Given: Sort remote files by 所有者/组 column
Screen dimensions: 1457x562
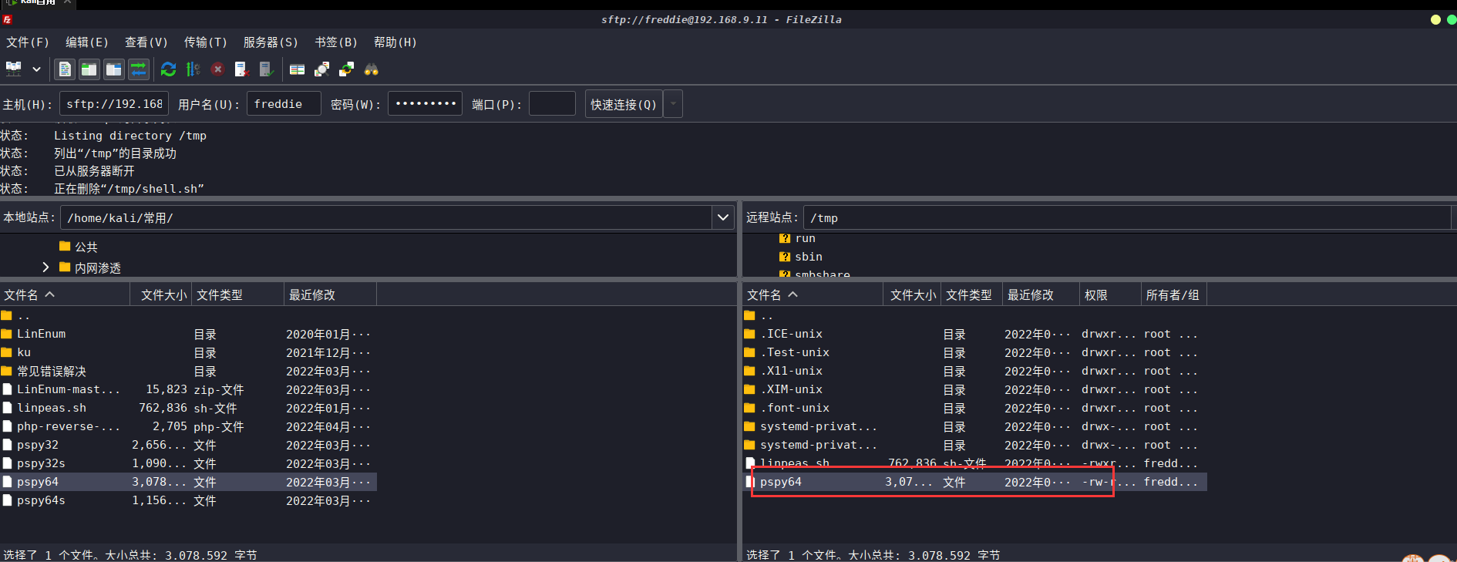Looking at the screenshot, I should tap(1173, 294).
